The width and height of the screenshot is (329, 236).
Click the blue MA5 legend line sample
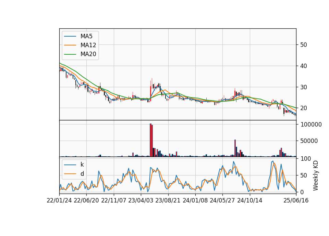[70, 36]
